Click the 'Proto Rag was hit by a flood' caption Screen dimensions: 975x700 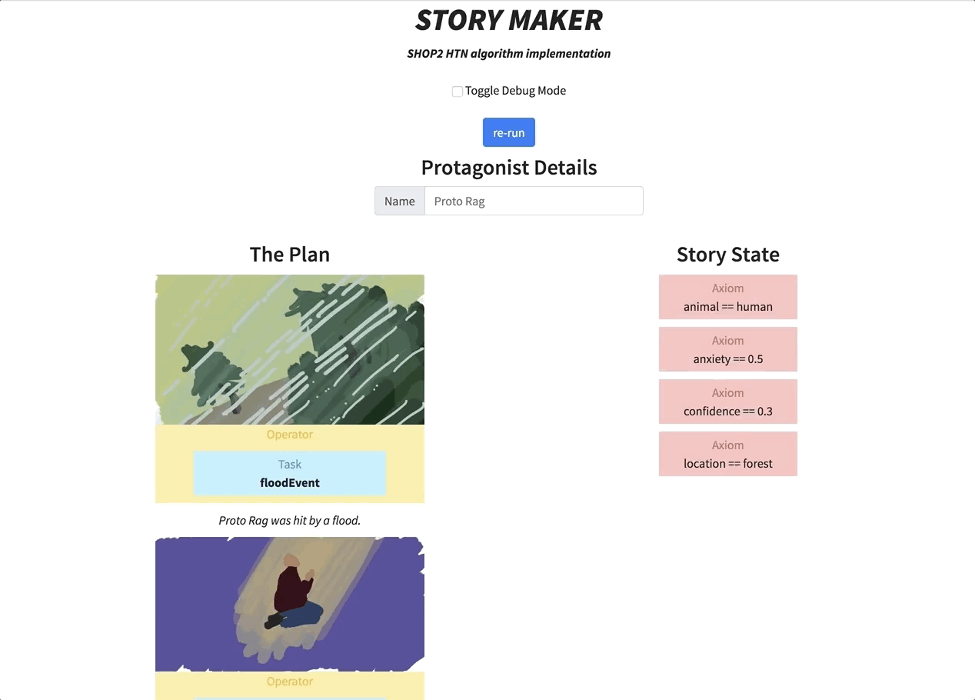(x=290, y=521)
